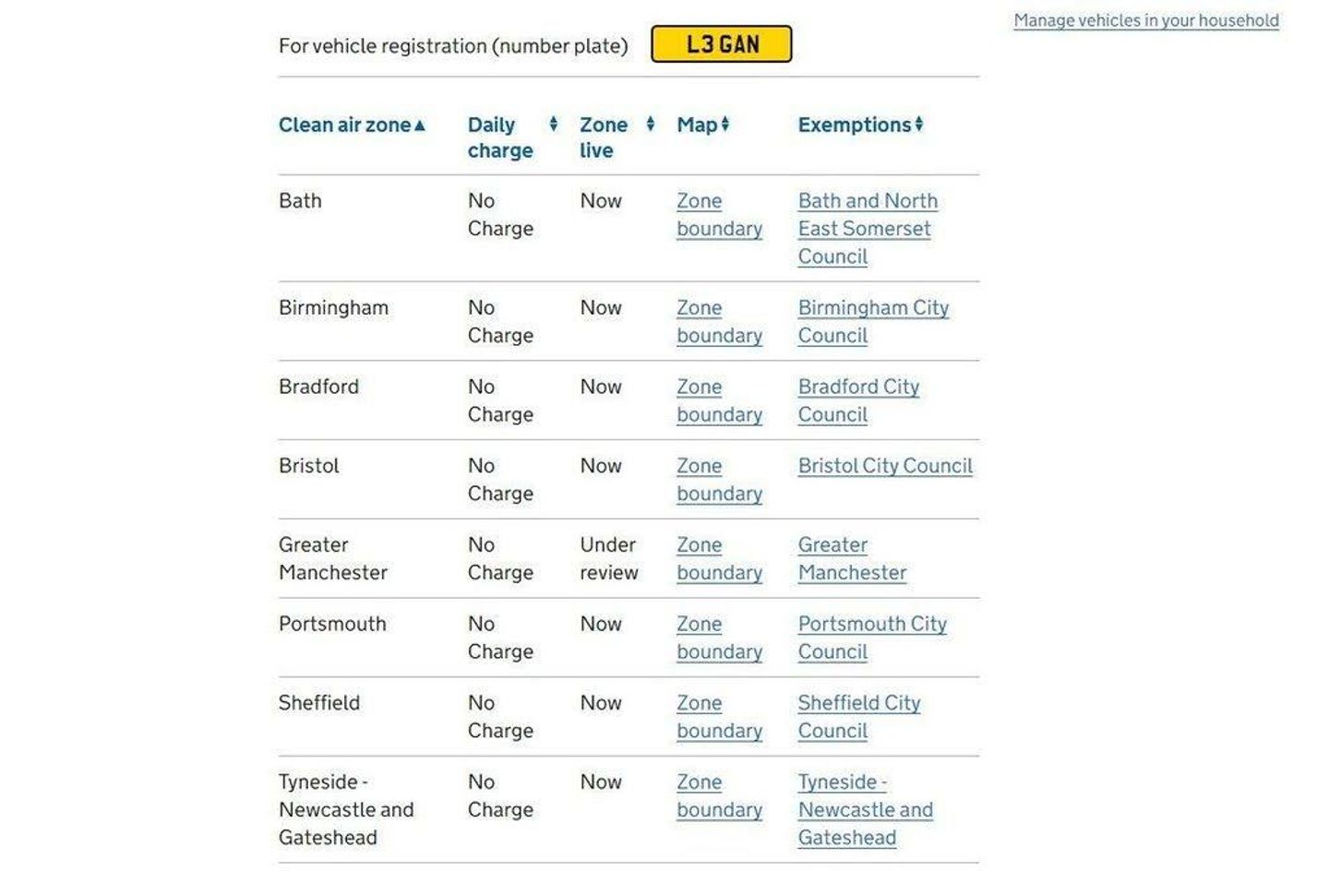Open Bristol City Council exemptions link
1329x871 pixels.
click(885, 466)
